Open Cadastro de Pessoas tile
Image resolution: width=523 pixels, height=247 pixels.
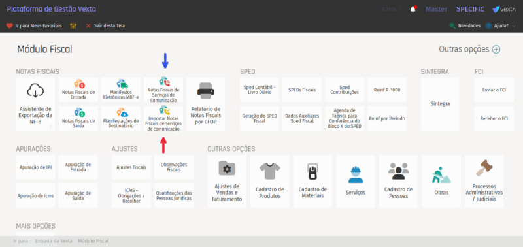coord(398,181)
